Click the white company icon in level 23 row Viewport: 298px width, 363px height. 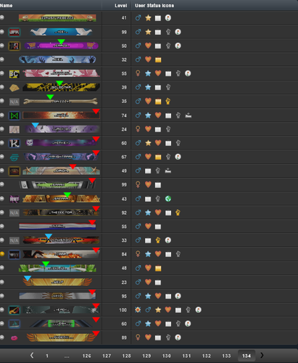tap(158, 282)
